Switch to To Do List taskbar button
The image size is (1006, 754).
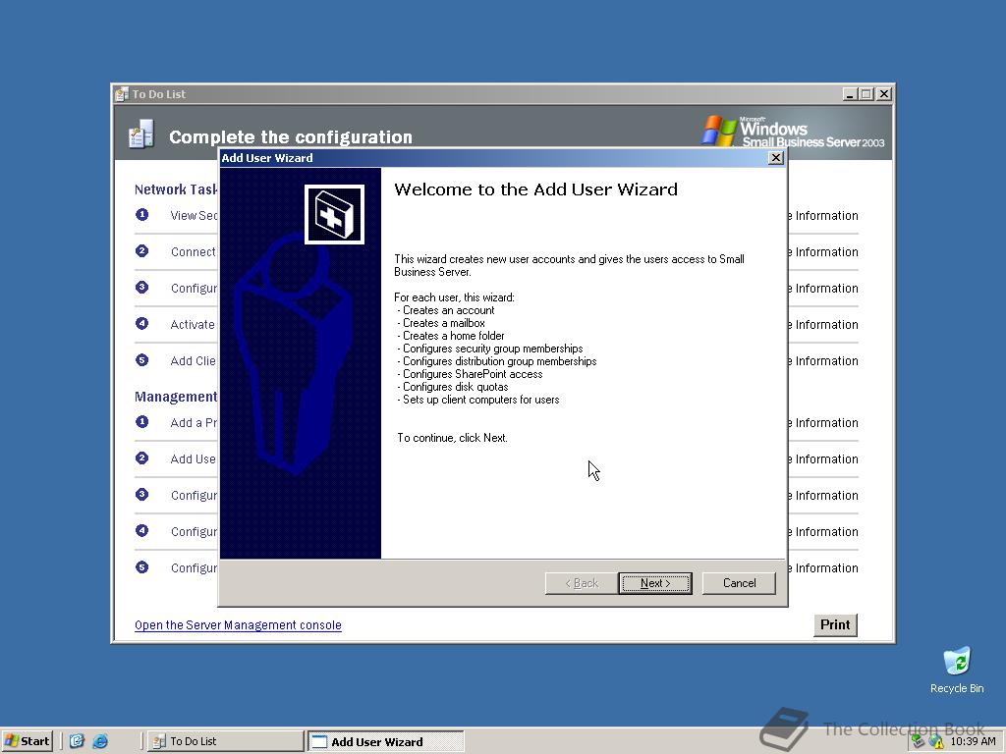pyautogui.click(x=225, y=741)
